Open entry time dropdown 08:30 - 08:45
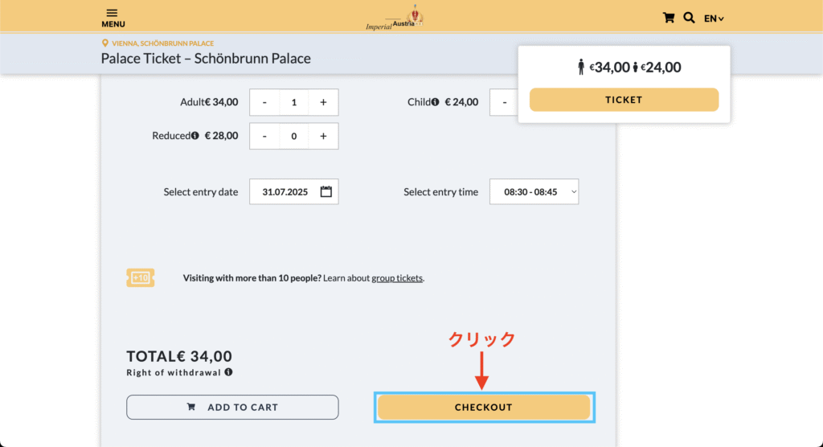Viewport: 823px width, 447px height. (534, 191)
